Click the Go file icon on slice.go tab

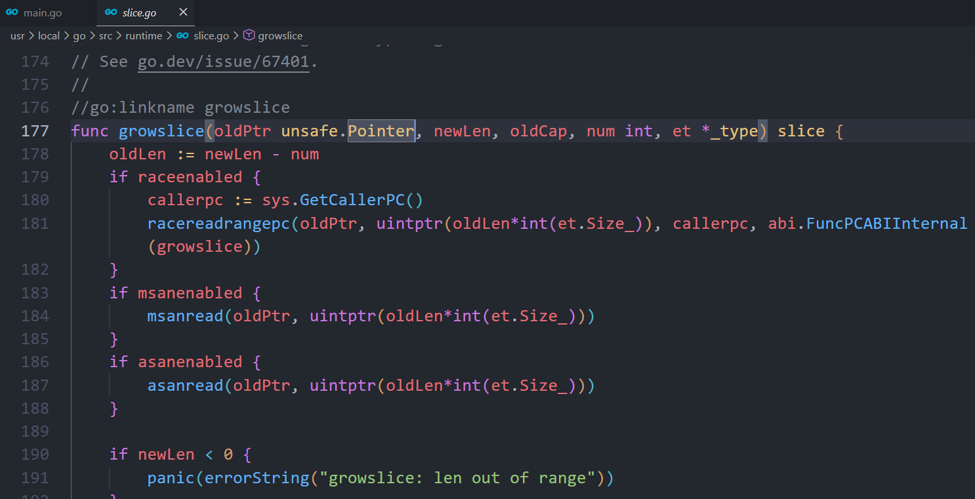tap(111, 12)
